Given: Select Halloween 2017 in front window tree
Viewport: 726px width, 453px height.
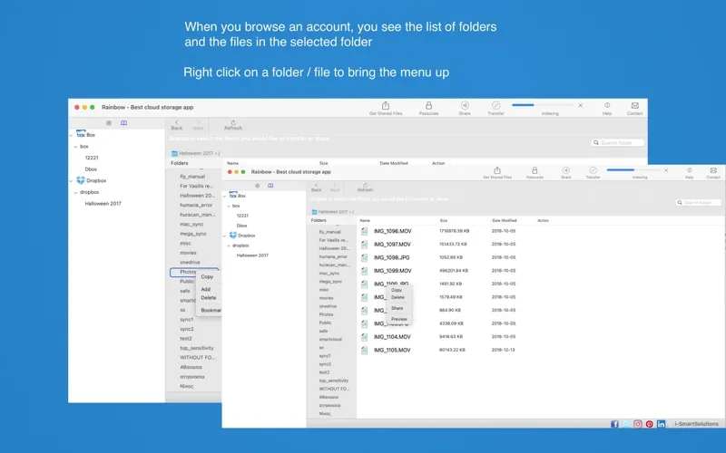Looking at the screenshot, I should tap(252, 255).
